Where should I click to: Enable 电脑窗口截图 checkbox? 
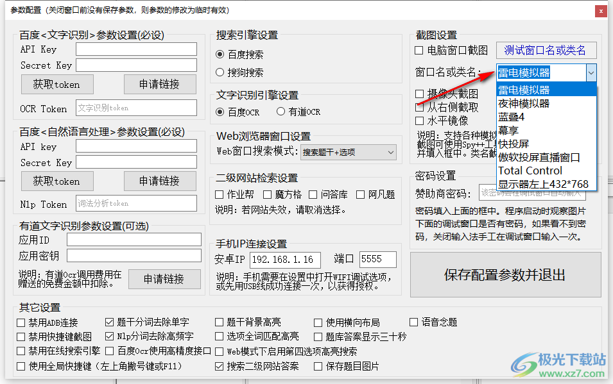coord(419,51)
